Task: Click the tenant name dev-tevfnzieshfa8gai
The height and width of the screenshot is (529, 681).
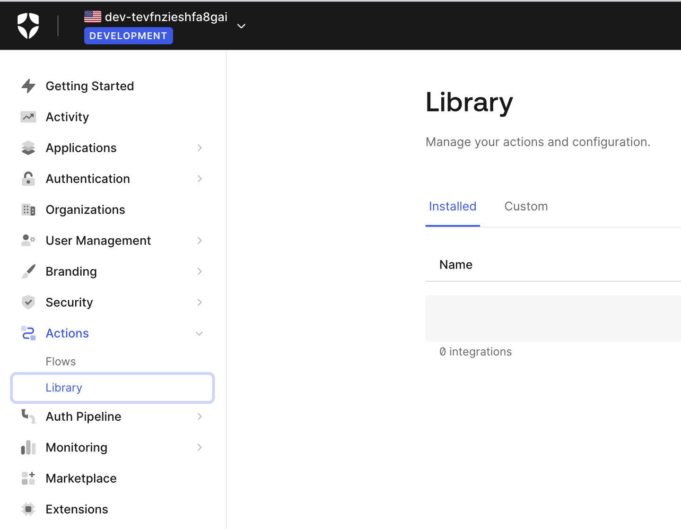Action: point(166,17)
